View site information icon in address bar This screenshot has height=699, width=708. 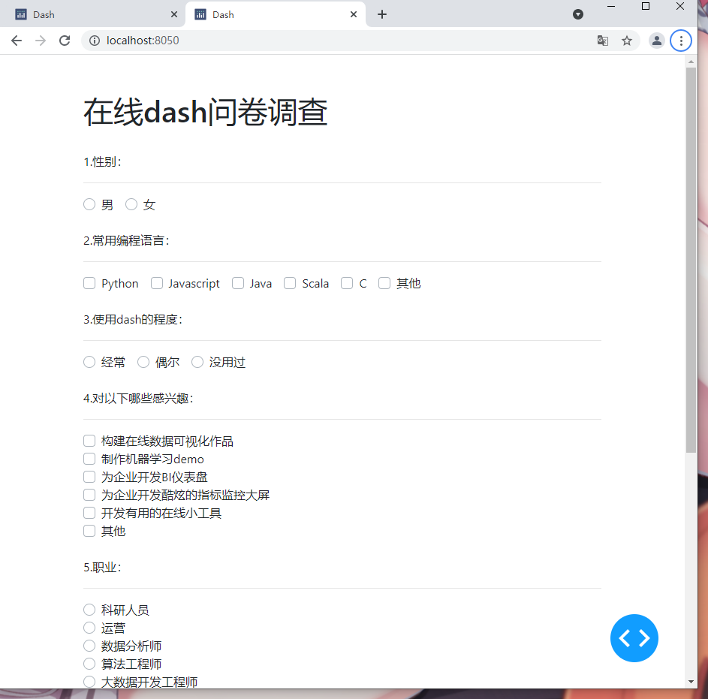point(95,41)
